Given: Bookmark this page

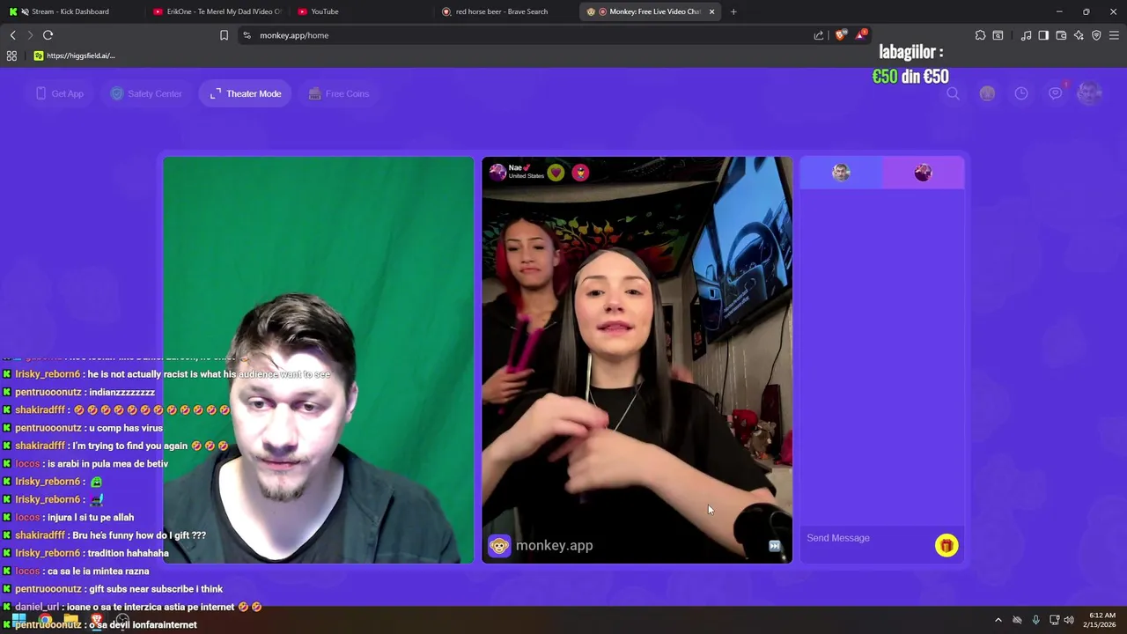Looking at the screenshot, I should point(224,35).
